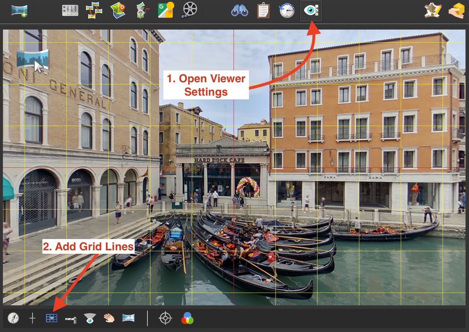Select the hand drag mode tool

pyautogui.click(x=109, y=318)
